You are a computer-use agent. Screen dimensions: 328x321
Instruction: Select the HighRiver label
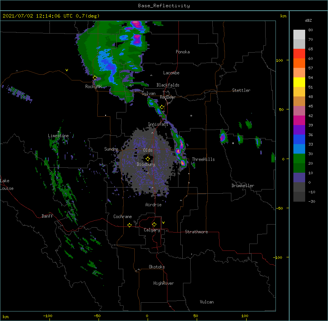164,283
